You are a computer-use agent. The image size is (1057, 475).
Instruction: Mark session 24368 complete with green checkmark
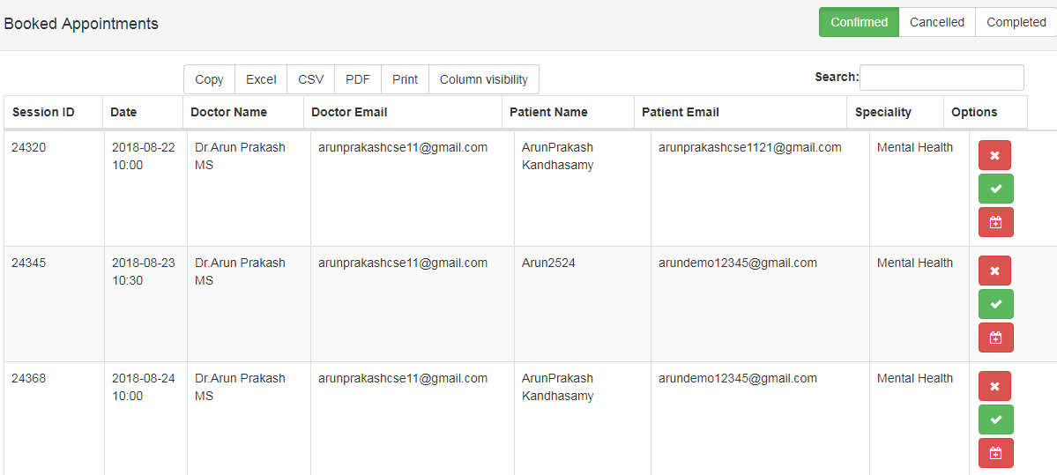click(x=995, y=419)
